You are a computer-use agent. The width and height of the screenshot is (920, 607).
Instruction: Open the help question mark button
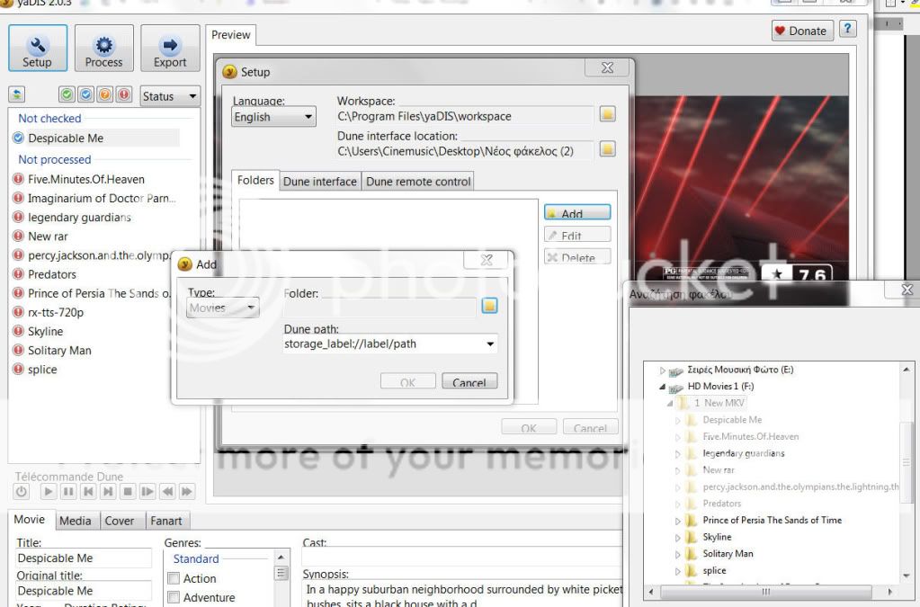pos(846,30)
